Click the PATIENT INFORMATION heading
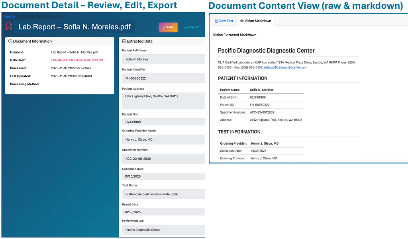The height and width of the screenshot is (239, 408). (x=243, y=78)
